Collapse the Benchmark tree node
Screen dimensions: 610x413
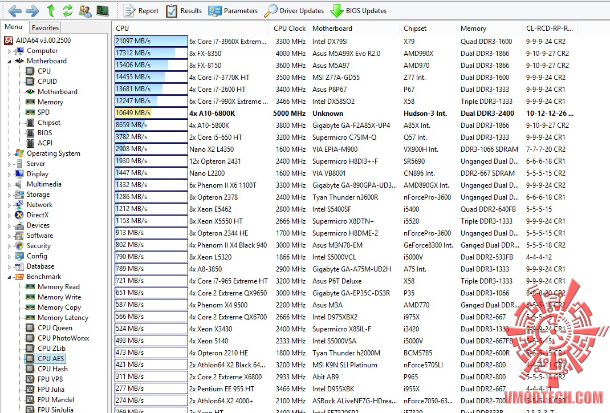pos(9,277)
